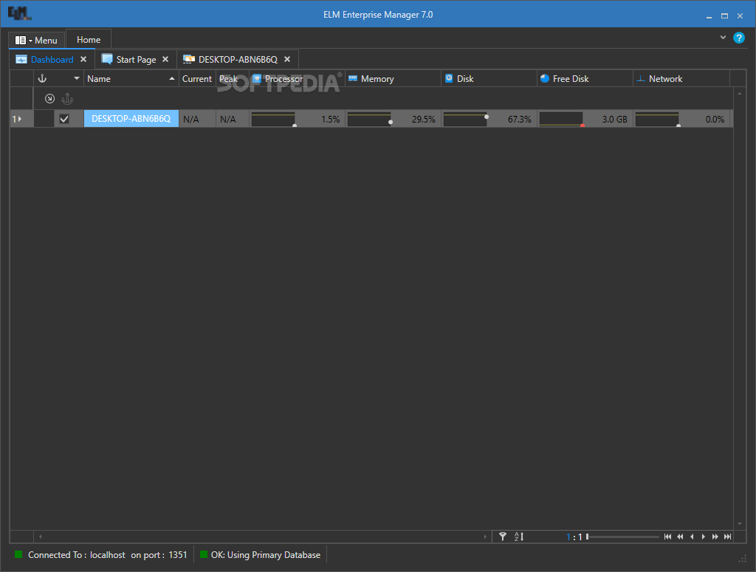This screenshot has height=572, width=756.
Task: Click the Network column header
Action: tap(681, 78)
